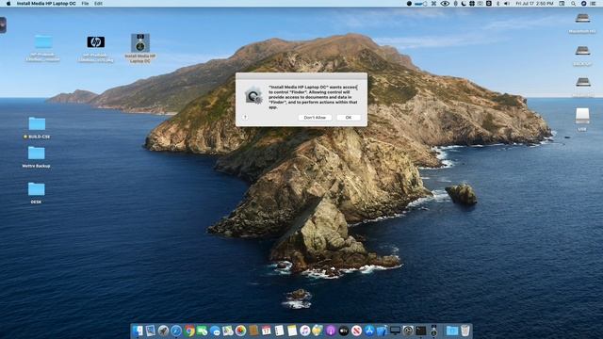Click the crescent moon icon in the menu bar
Image resolution: width=603 pixels, height=339 pixels.
click(464, 4)
